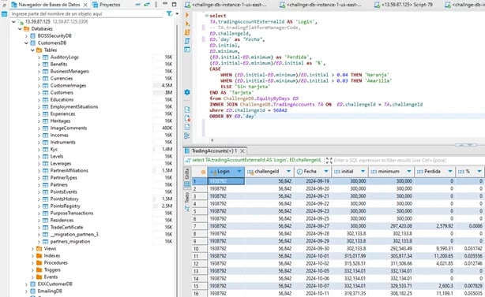Screen dimensions: 485x297
Task: Click the text view icon under Texto
Action: pos(187,209)
